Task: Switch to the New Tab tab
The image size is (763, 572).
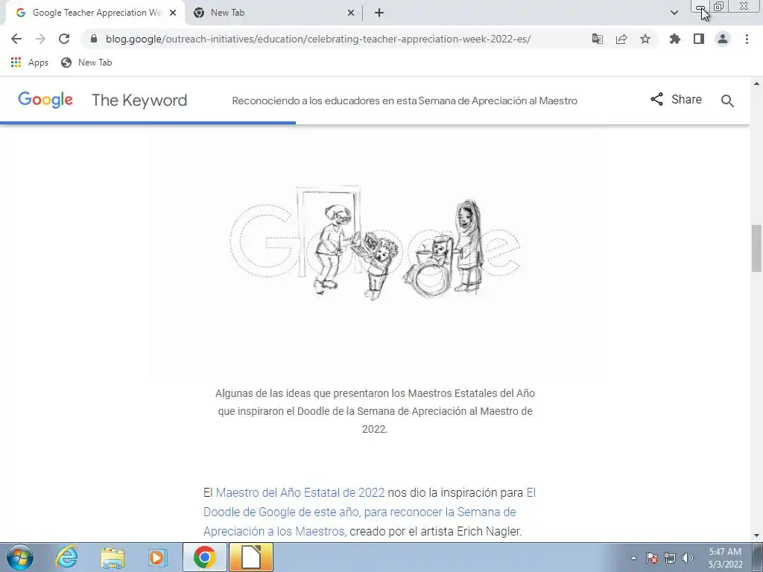Action: 273,13
